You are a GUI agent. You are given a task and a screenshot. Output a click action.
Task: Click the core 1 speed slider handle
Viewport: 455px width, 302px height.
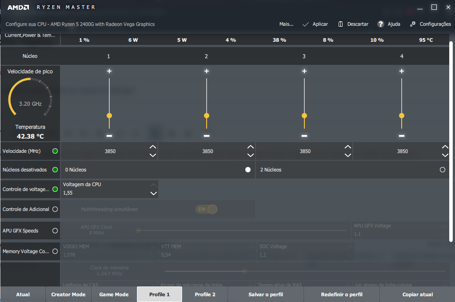pyautogui.click(x=109, y=116)
